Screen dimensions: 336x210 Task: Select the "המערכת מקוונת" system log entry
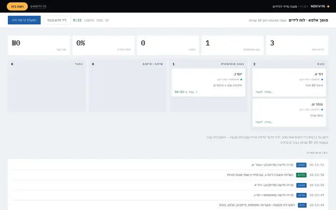(257, 205)
